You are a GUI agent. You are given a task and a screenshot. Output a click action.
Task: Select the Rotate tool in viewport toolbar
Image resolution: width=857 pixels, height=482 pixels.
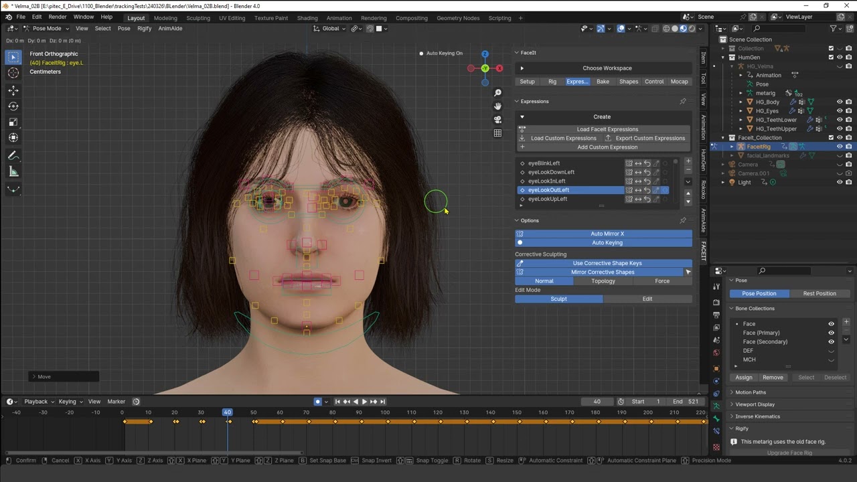pos(13,106)
